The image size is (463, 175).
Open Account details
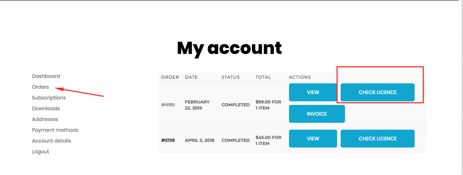point(51,141)
